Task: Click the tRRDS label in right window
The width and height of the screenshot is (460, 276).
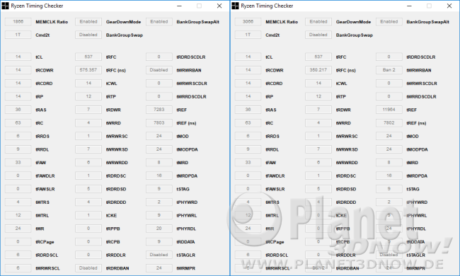Action: 272,137
